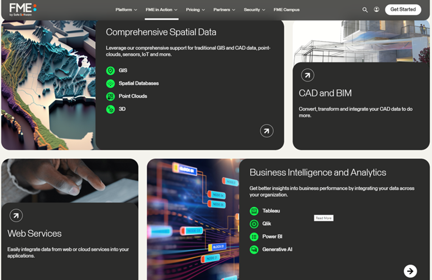Screen dimensions: 432x280
Task: Click the 'Leverage our comprehensive support' description
Action: (x=188, y=51)
